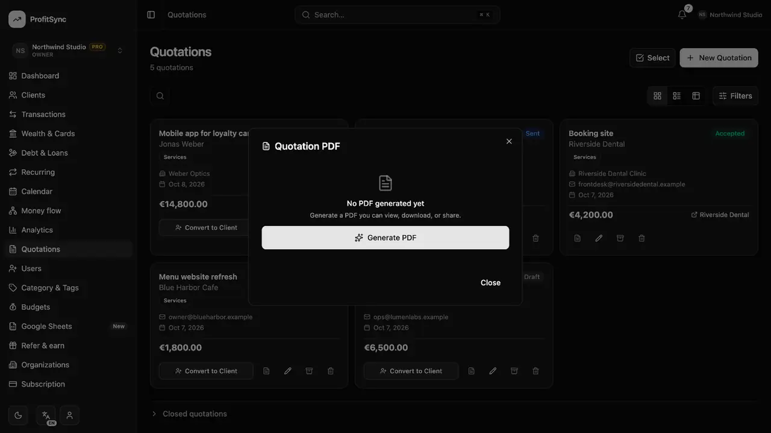
Task: Convert Menu website refresh quotation to client
Action: (206, 371)
